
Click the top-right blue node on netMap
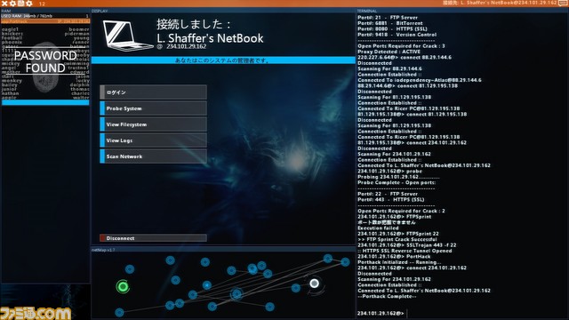click(x=345, y=261)
